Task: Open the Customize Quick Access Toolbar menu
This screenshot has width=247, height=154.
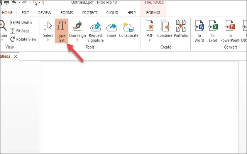Action: (x=43, y=3)
